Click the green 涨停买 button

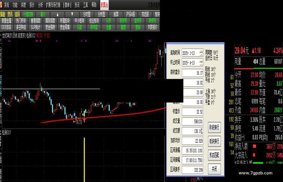(x=138, y=21)
